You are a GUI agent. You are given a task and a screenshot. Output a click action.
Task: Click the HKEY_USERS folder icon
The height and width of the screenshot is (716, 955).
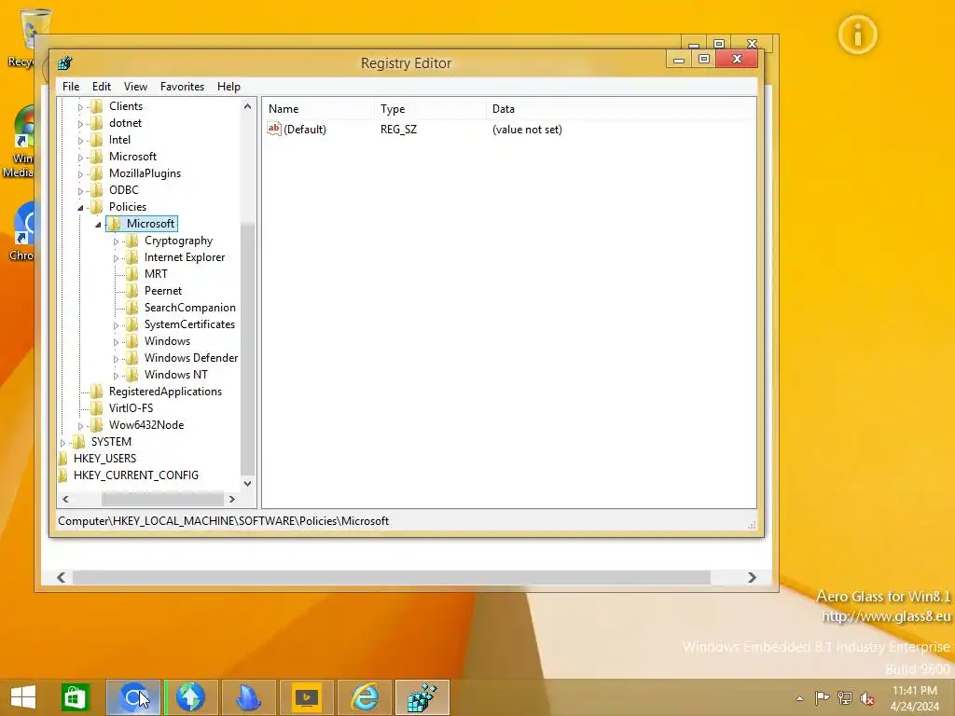[62, 459]
